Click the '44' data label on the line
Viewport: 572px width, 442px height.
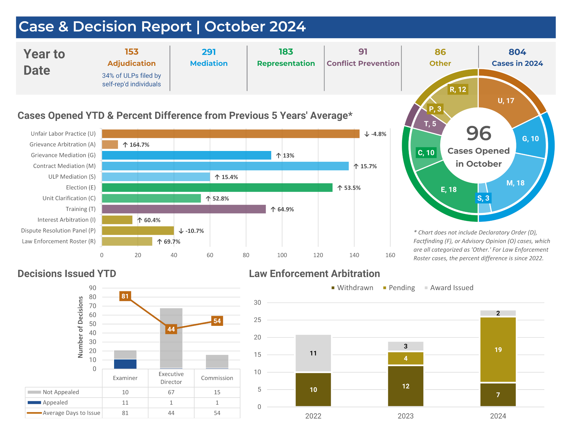pos(171,329)
